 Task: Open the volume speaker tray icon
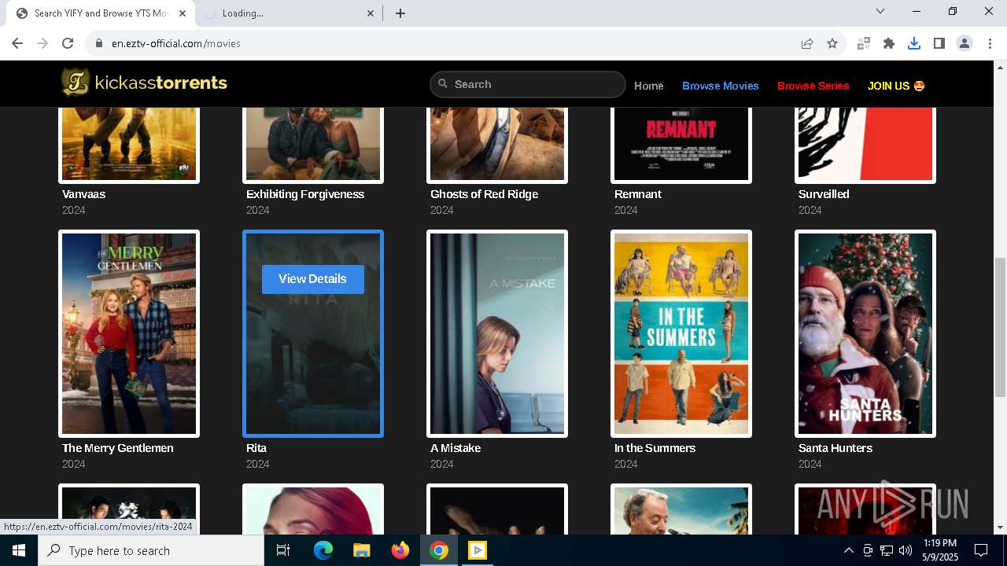906,550
